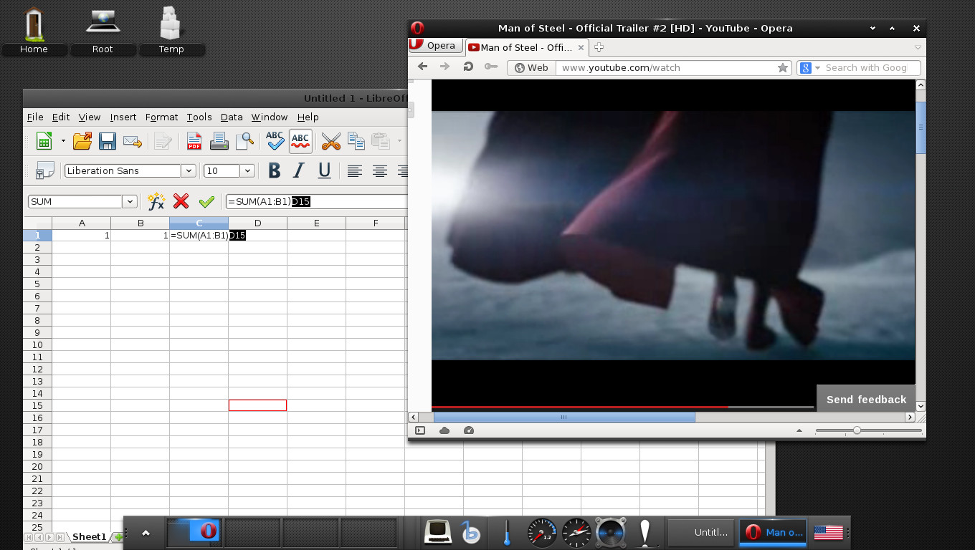The width and height of the screenshot is (975, 550).
Task: Expand the font size dropdown
Action: click(247, 170)
